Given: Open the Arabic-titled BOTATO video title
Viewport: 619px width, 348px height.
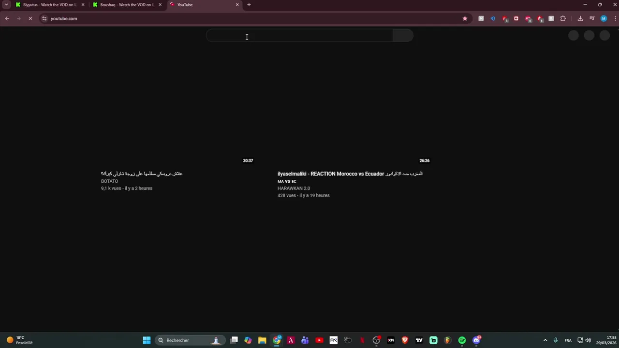Looking at the screenshot, I should (142, 174).
